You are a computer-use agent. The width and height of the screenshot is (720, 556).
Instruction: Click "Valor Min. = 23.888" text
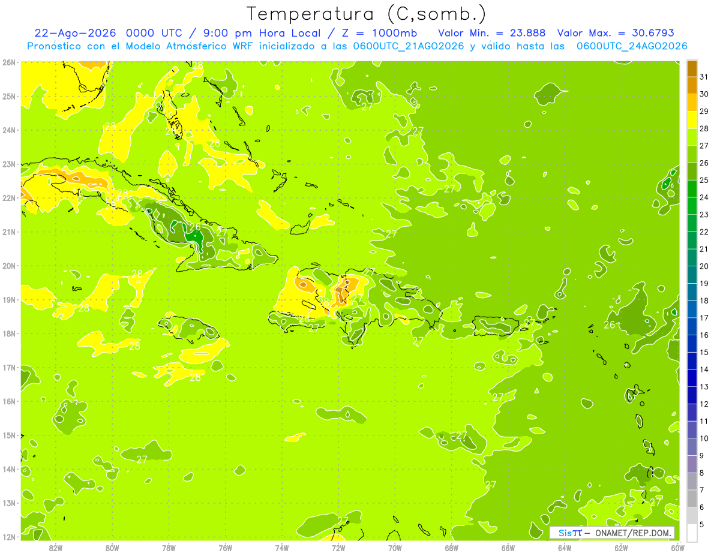pyautogui.click(x=492, y=33)
